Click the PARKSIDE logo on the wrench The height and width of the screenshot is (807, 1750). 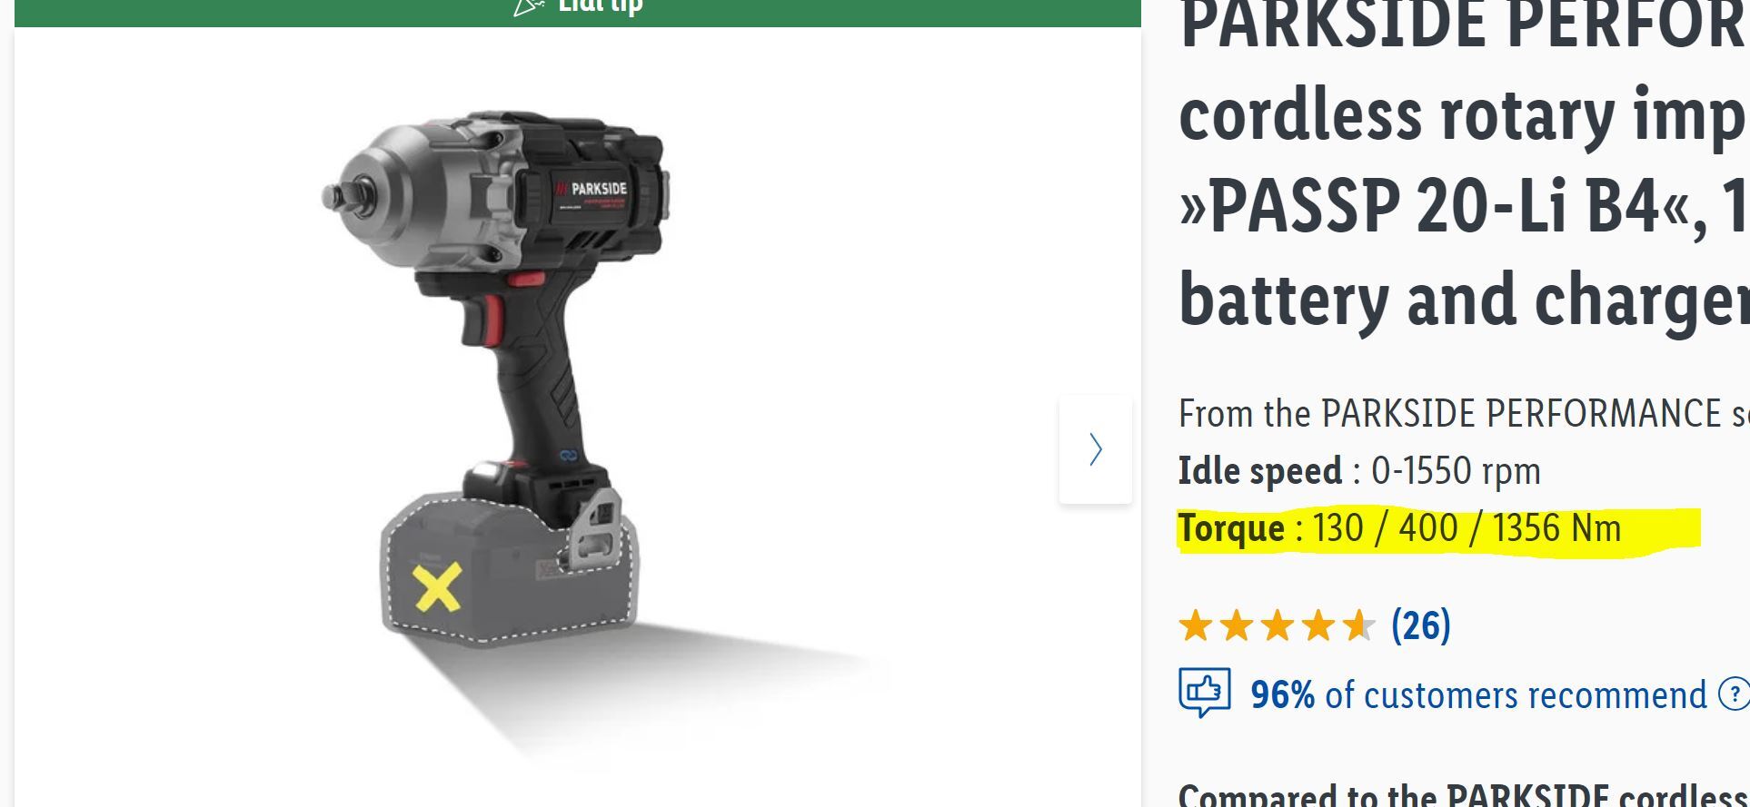click(591, 189)
